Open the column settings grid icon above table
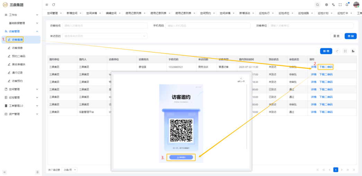Screen dimensions: 362x176 click(353, 51)
